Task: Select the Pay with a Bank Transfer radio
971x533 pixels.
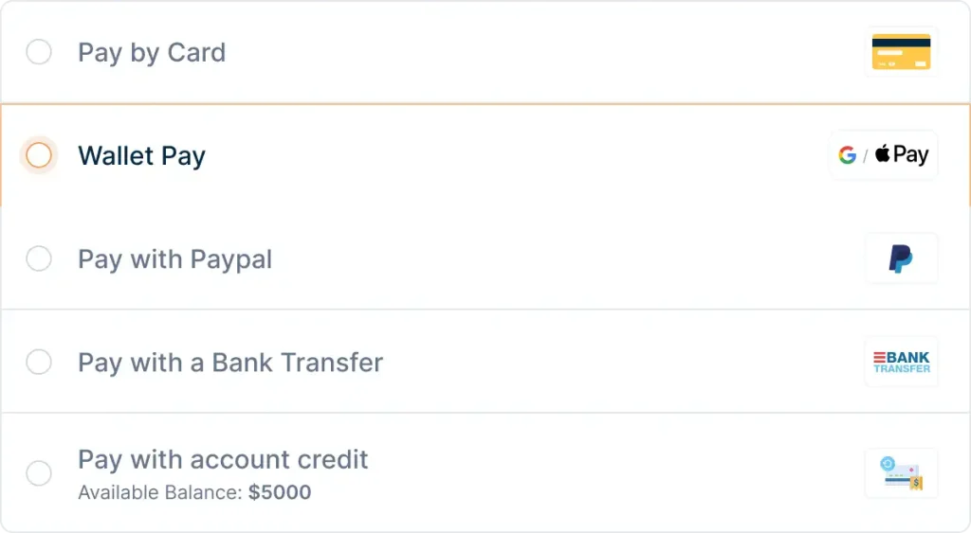Action: [38, 362]
